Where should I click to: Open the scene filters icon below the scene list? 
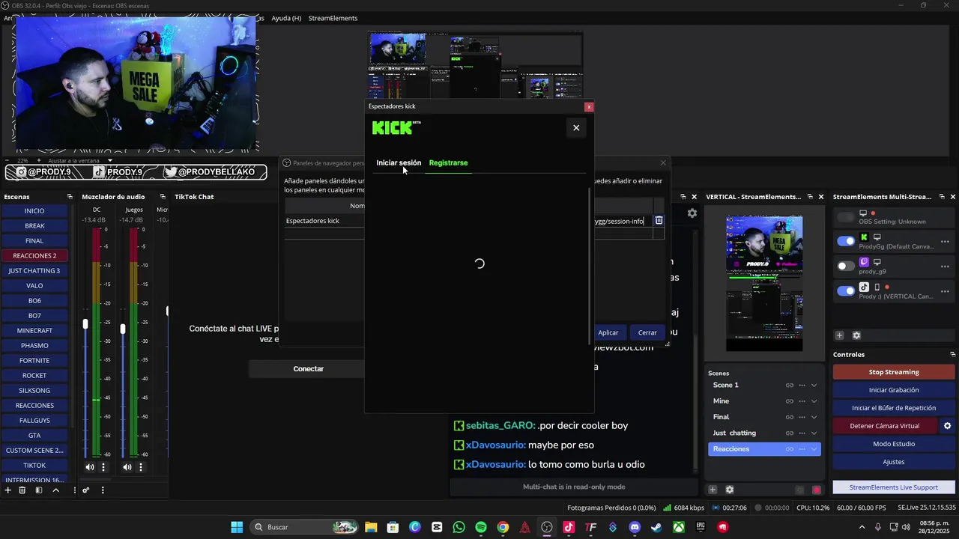click(x=38, y=490)
